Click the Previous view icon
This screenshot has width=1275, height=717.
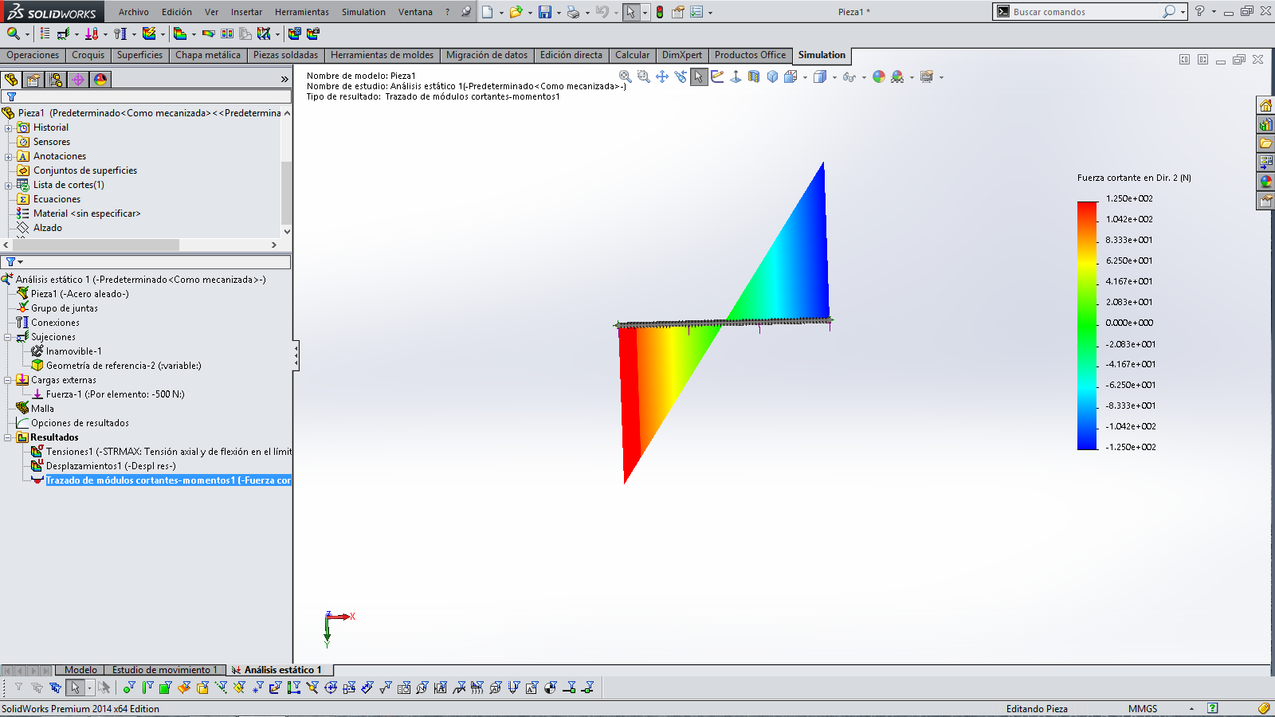click(681, 77)
